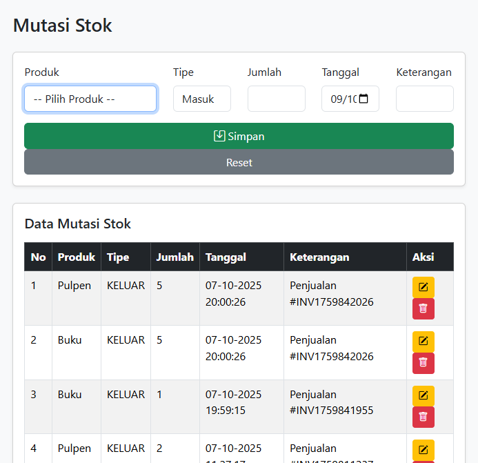Open the Pilih Produk dropdown

pyautogui.click(x=90, y=99)
